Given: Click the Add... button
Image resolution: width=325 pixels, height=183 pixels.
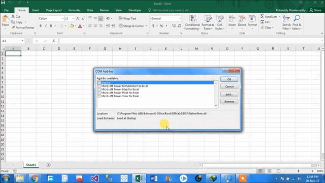Looking at the screenshot, I should point(229,95).
